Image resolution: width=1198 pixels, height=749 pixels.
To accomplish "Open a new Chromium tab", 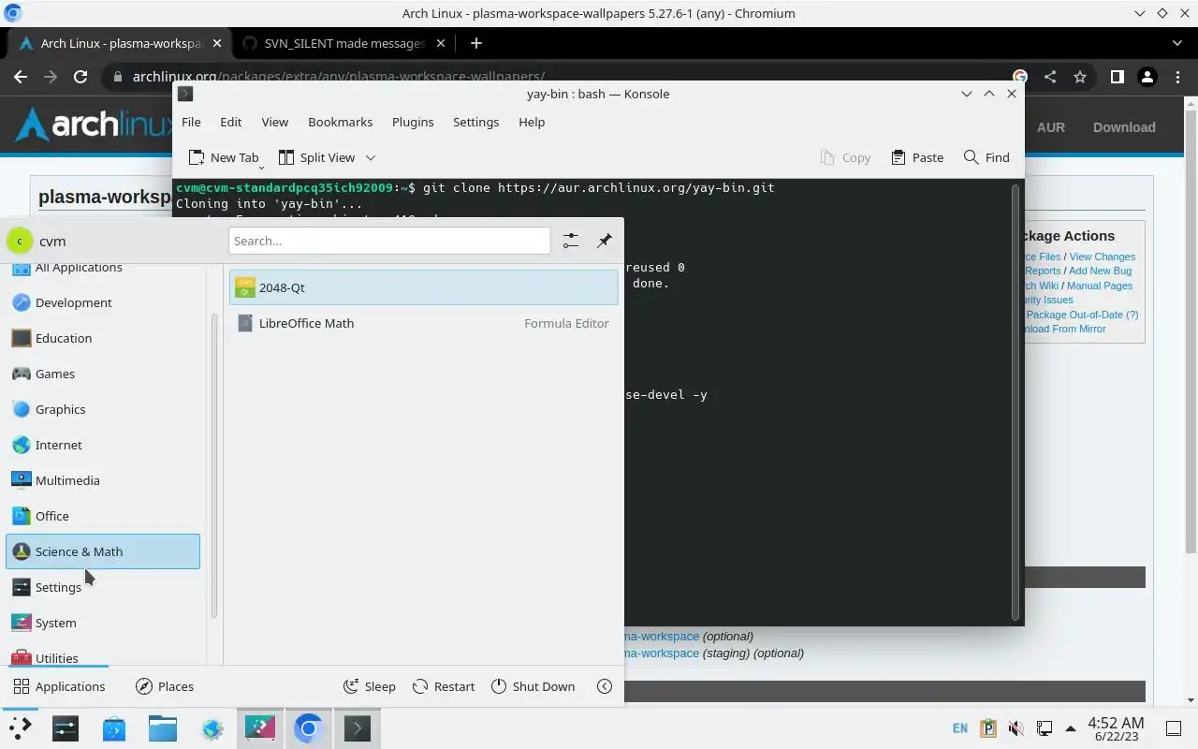I will (475, 43).
